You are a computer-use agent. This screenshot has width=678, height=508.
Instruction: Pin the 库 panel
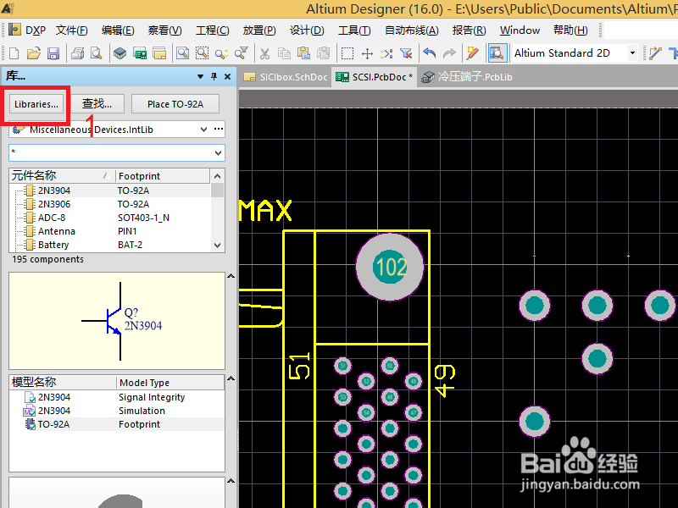(214, 76)
